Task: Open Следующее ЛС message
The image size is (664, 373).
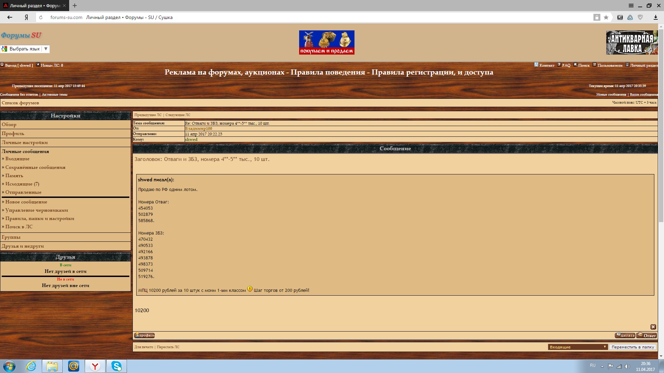Action: [178, 115]
